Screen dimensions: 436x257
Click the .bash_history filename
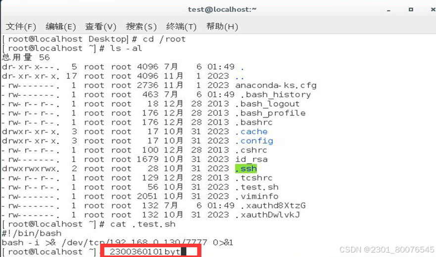275,95
